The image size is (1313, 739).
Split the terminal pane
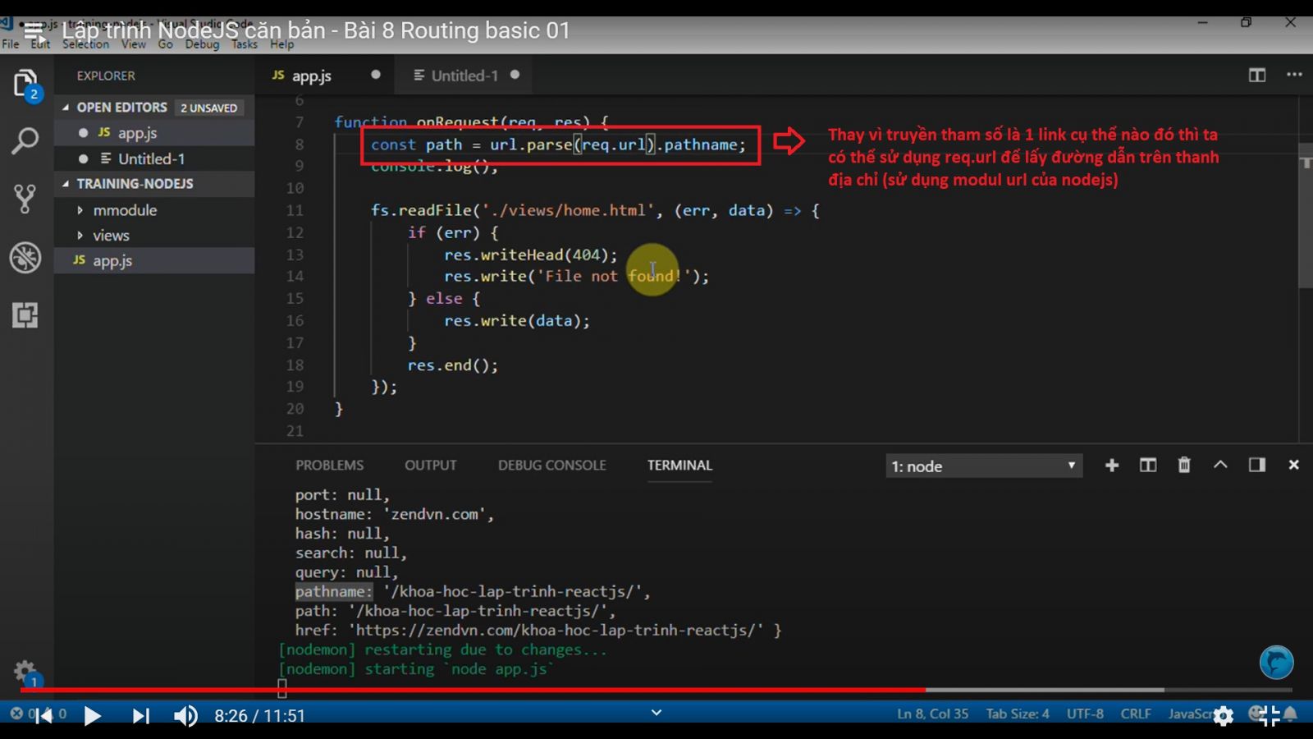tap(1148, 466)
